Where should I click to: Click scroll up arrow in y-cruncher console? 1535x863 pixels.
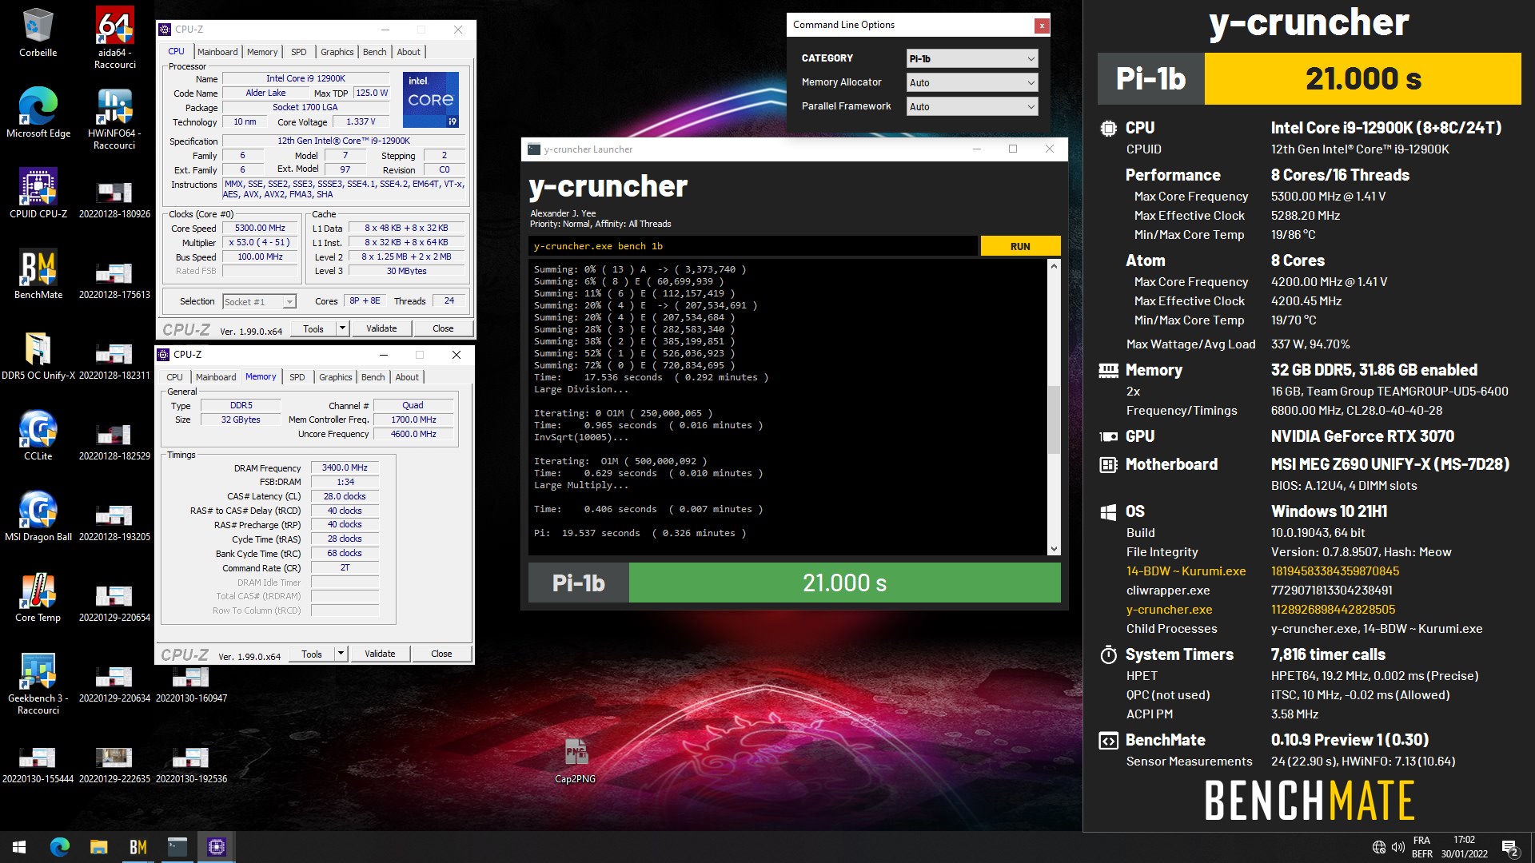click(x=1054, y=266)
